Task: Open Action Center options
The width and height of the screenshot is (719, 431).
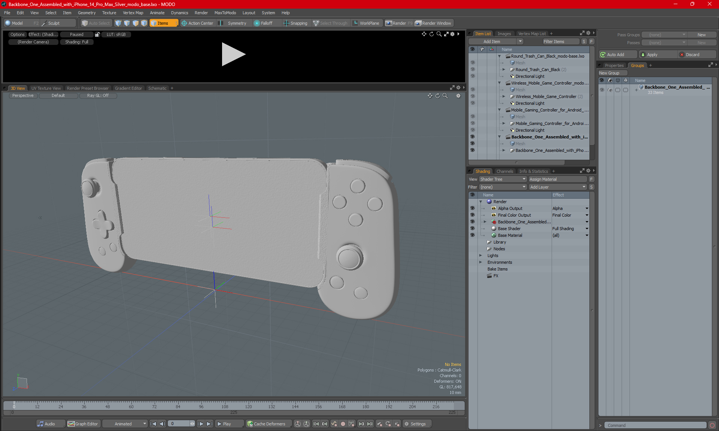Action: click(x=197, y=23)
